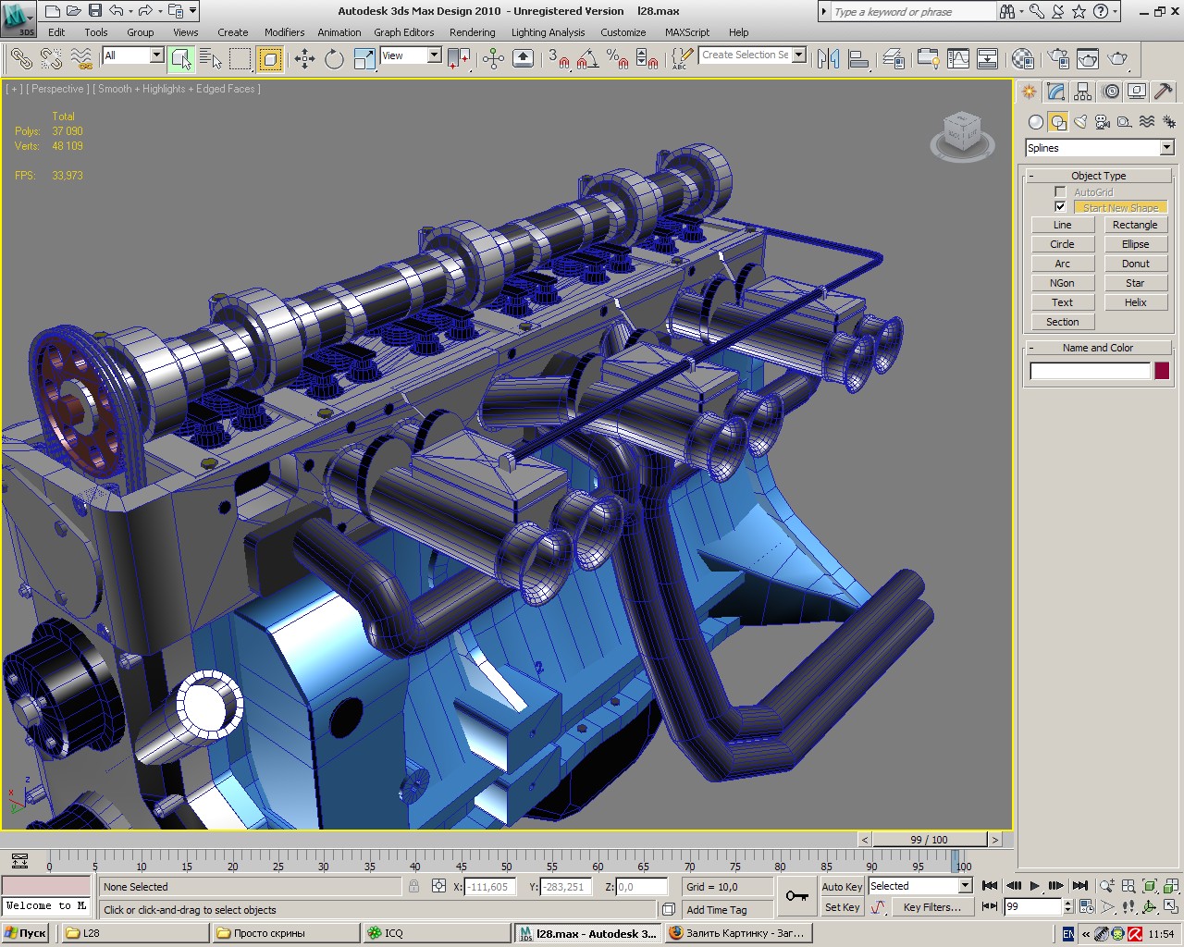The width and height of the screenshot is (1184, 947).
Task: Open the Select by Name list
Action: (x=211, y=59)
